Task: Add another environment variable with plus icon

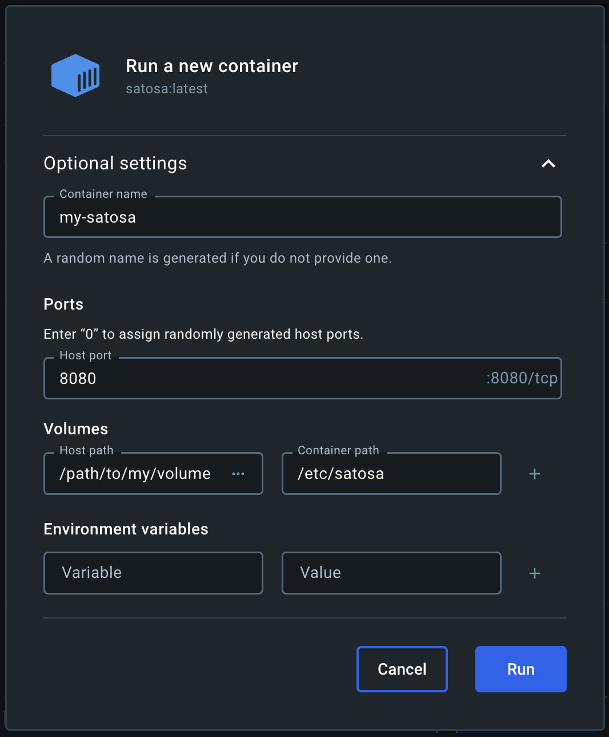Action: pyautogui.click(x=535, y=573)
